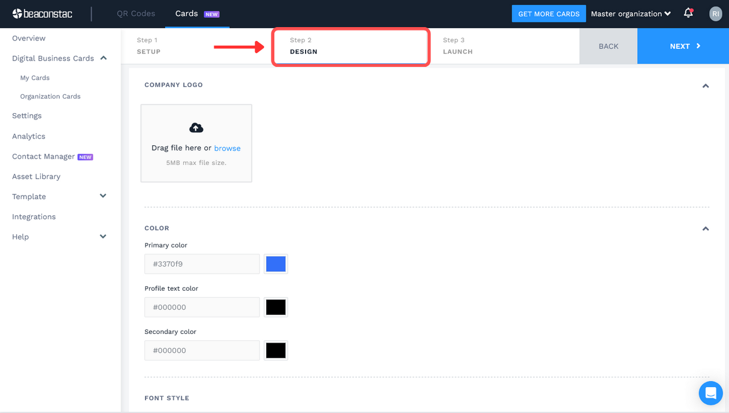This screenshot has height=413, width=729.
Task: Click GET MORE CARDS button
Action: tap(549, 14)
